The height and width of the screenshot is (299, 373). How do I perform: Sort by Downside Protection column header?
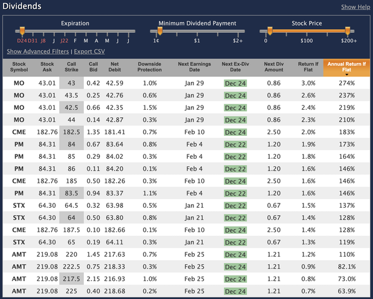click(150, 67)
